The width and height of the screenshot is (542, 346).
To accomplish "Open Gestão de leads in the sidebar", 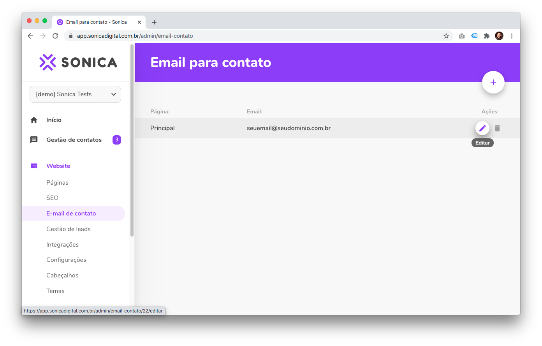I will pos(69,229).
